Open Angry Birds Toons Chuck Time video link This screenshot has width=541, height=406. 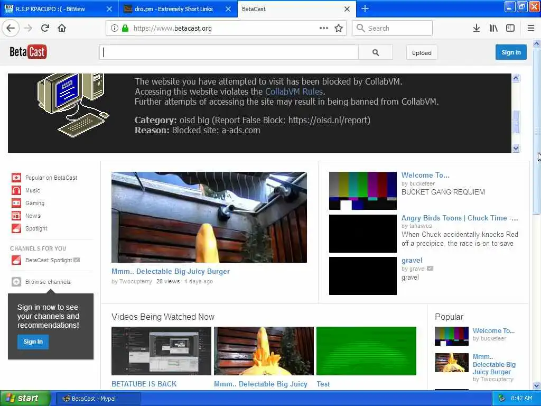point(460,218)
